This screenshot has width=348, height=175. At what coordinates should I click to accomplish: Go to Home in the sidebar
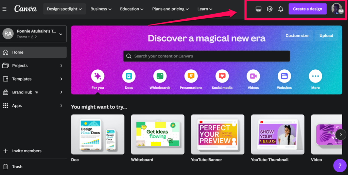(x=33, y=52)
